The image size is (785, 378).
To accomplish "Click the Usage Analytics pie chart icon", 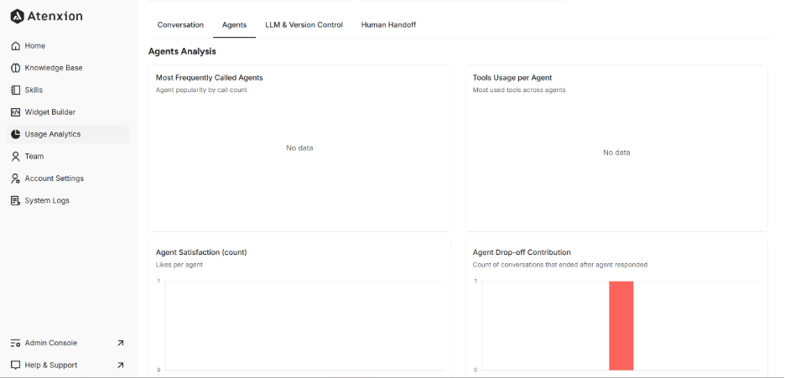I will [16, 134].
